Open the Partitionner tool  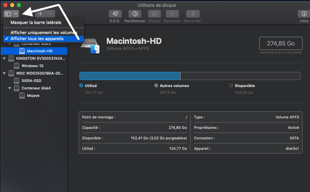(135, 14)
